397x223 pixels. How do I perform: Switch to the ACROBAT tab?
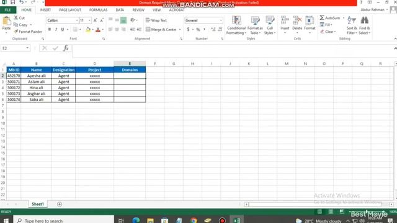[177, 10]
